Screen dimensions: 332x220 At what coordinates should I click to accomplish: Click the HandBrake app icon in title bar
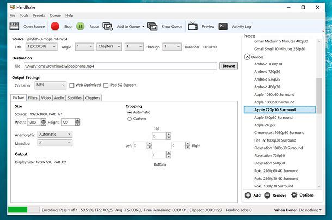(x=13, y=7)
